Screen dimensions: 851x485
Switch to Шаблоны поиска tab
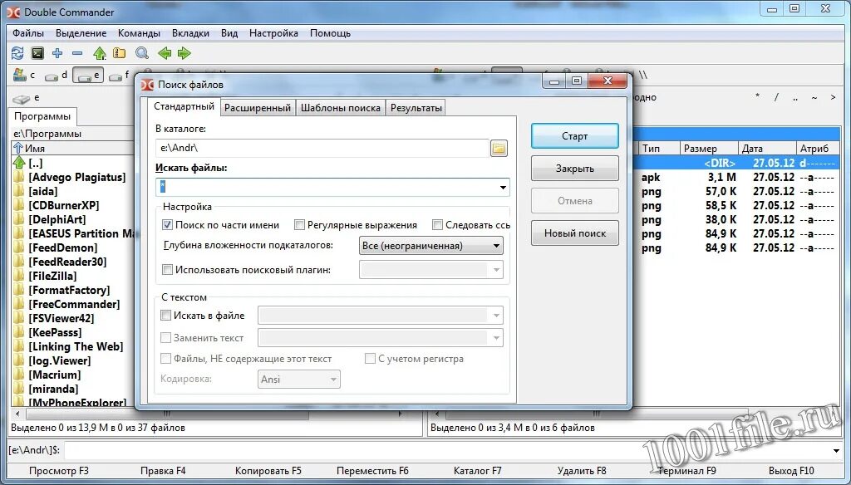(x=340, y=108)
